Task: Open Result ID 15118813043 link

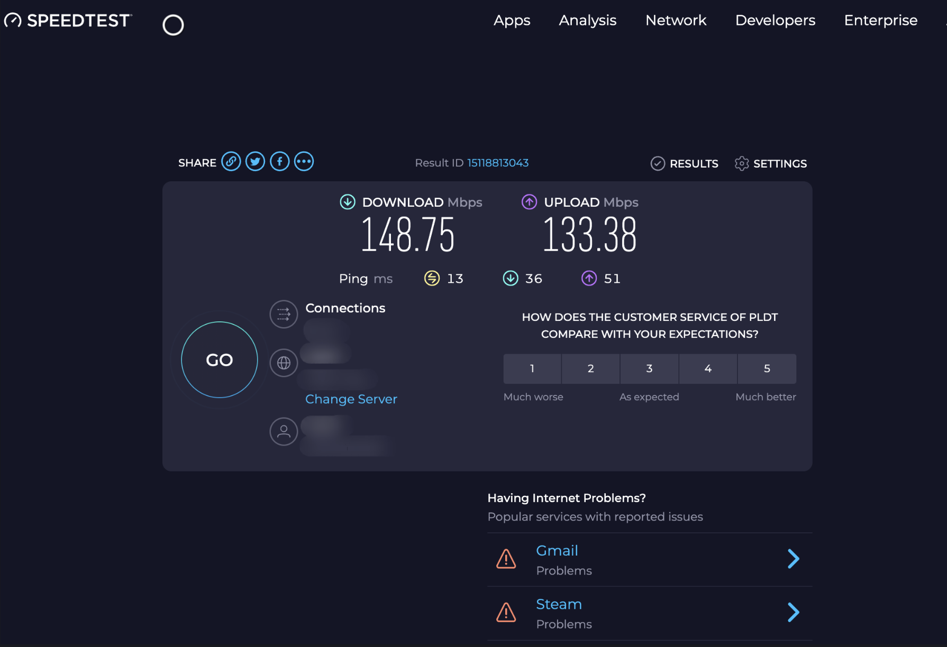Action: click(x=498, y=163)
